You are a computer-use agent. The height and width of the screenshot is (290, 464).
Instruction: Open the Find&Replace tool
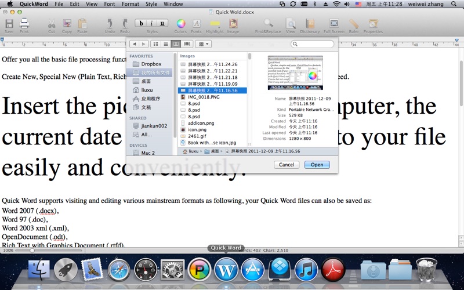pos(269,24)
